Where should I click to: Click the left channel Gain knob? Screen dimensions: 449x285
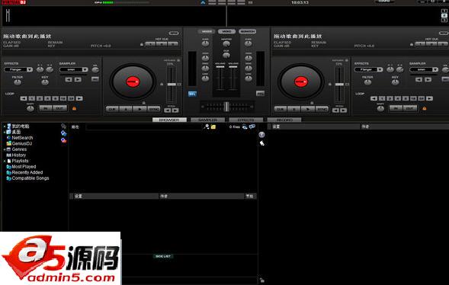tap(205, 43)
